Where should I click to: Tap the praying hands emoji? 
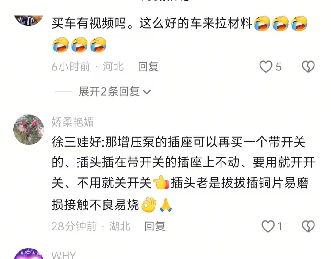click(166, 205)
